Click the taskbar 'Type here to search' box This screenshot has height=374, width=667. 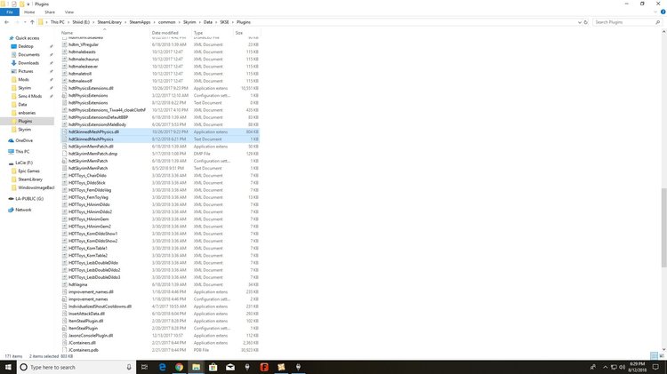pyautogui.click(x=76, y=367)
